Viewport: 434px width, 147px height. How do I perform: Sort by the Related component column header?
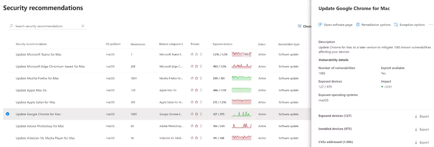click(x=171, y=44)
